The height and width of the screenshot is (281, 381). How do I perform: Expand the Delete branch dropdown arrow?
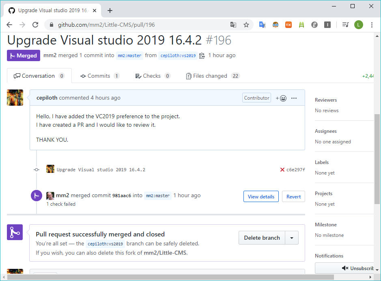click(x=292, y=238)
